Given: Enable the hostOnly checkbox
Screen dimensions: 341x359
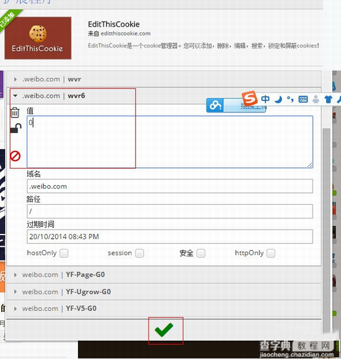Looking at the screenshot, I should (64, 253).
